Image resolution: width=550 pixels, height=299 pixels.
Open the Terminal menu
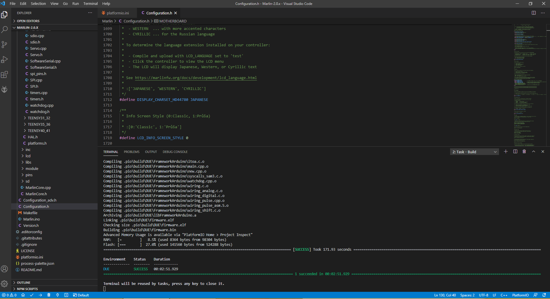coord(90,4)
